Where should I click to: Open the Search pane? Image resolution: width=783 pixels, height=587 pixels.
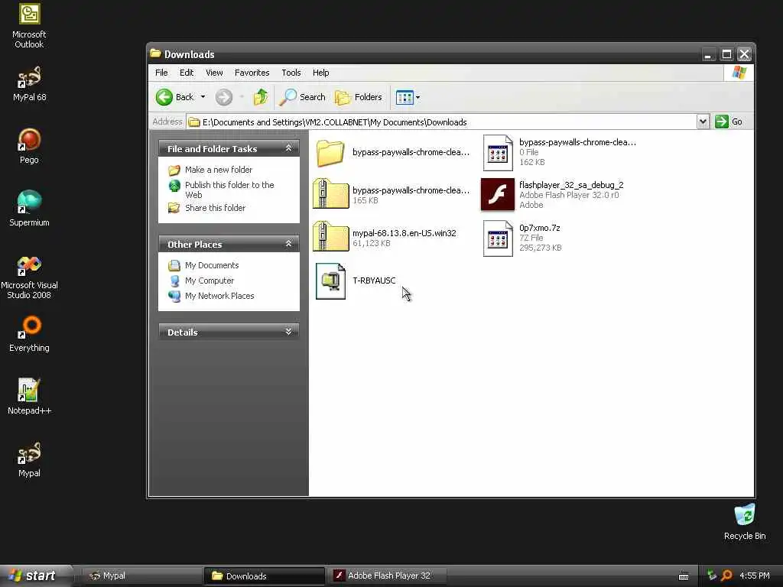302,97
